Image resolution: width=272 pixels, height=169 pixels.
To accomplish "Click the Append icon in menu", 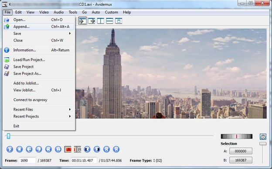I will coord(7,27).
